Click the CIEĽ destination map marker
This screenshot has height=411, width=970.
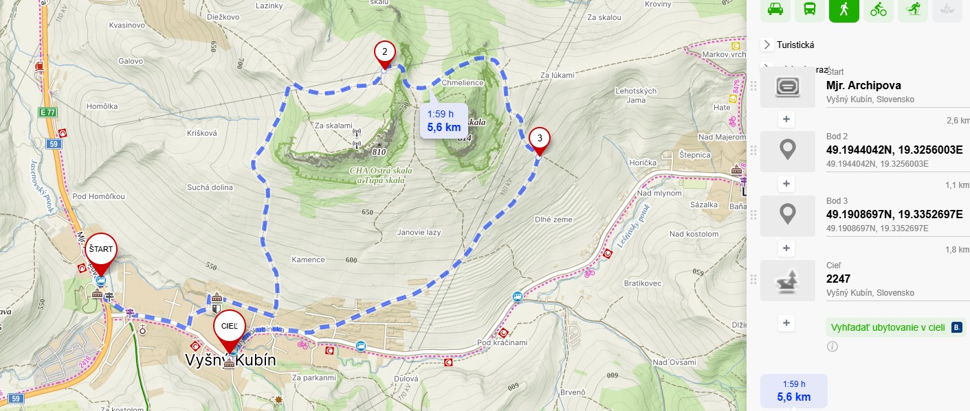click(230, 328)
